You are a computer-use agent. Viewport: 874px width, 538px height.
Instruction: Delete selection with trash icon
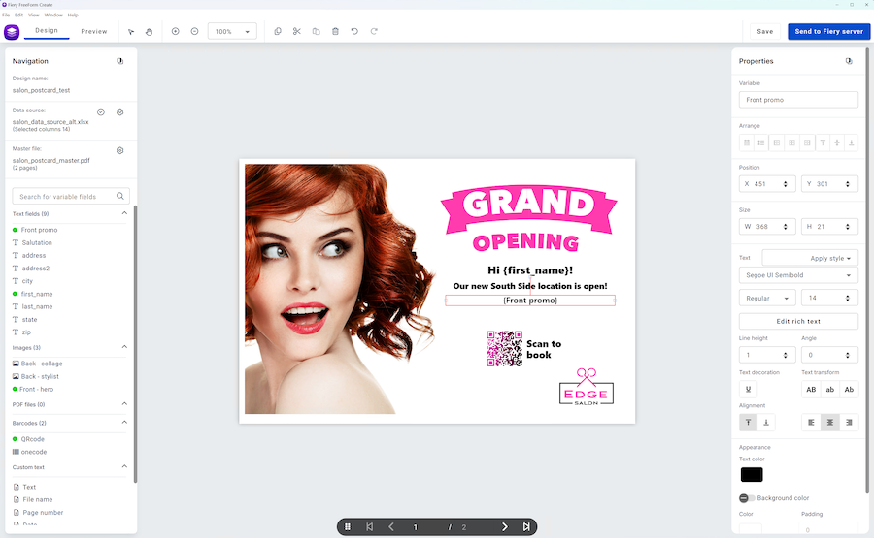(336, 32)
